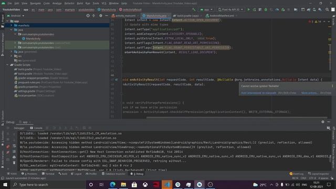This screenshot has height=189, width=336.
Task: Open the Database Inspector tool button
Action: (x=113, y=174)
